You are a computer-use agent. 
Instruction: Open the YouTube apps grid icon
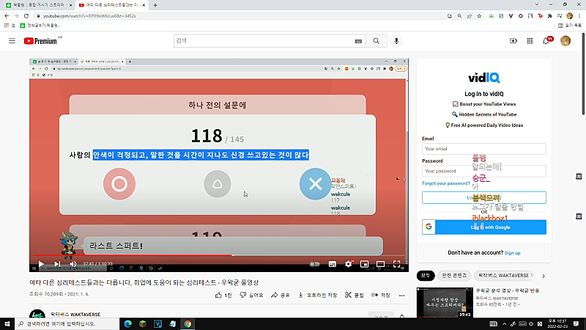click(530, 41)
